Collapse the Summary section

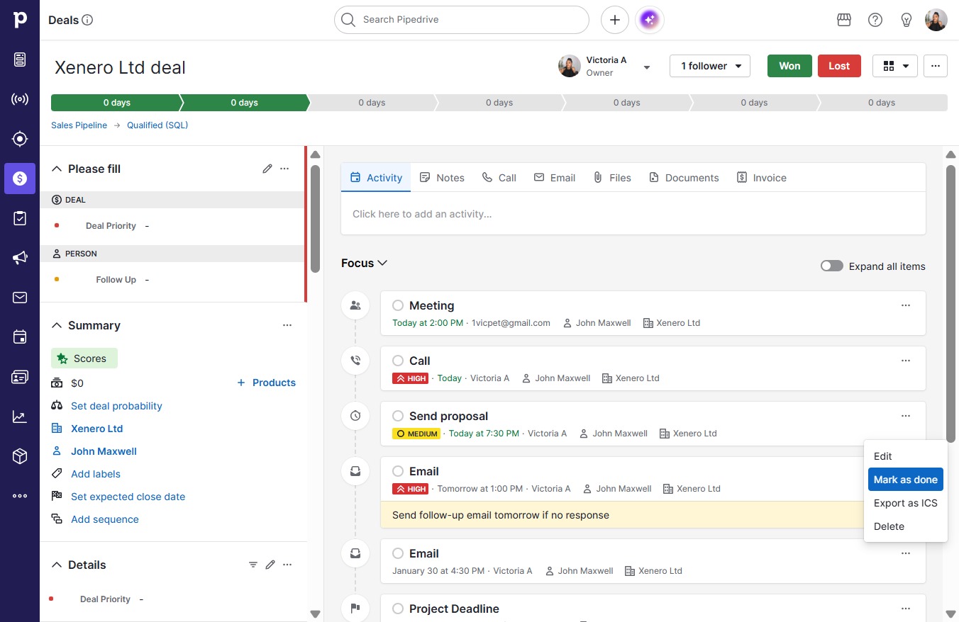[x=57, y=325]
